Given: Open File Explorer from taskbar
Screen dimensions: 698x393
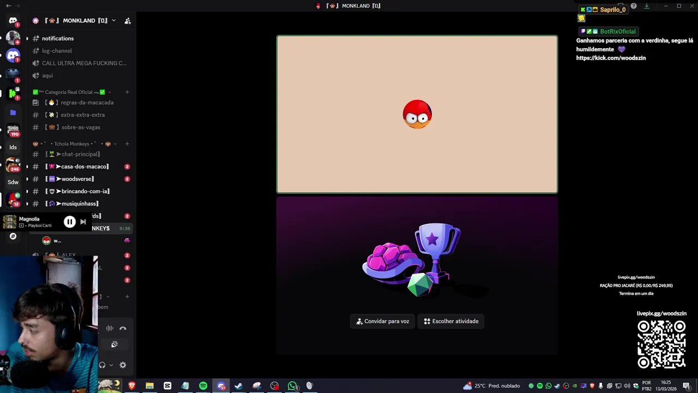Looking at the screenshot, I should click(x=149, y=386).
